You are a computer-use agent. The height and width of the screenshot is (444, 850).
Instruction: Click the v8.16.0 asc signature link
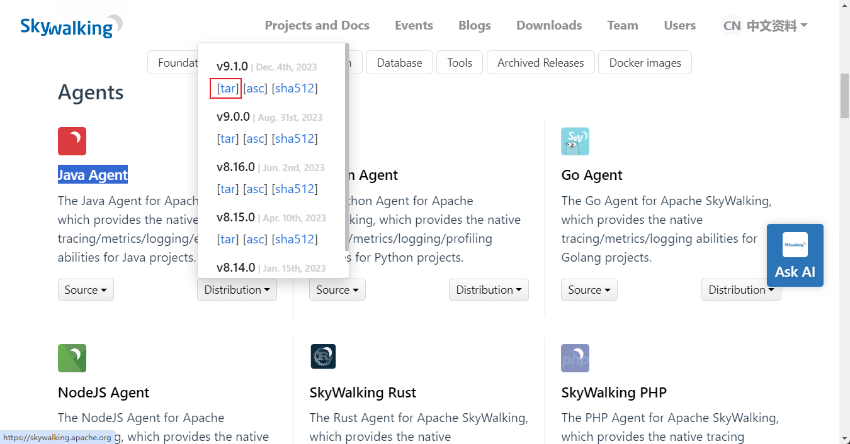click(255, 189)
